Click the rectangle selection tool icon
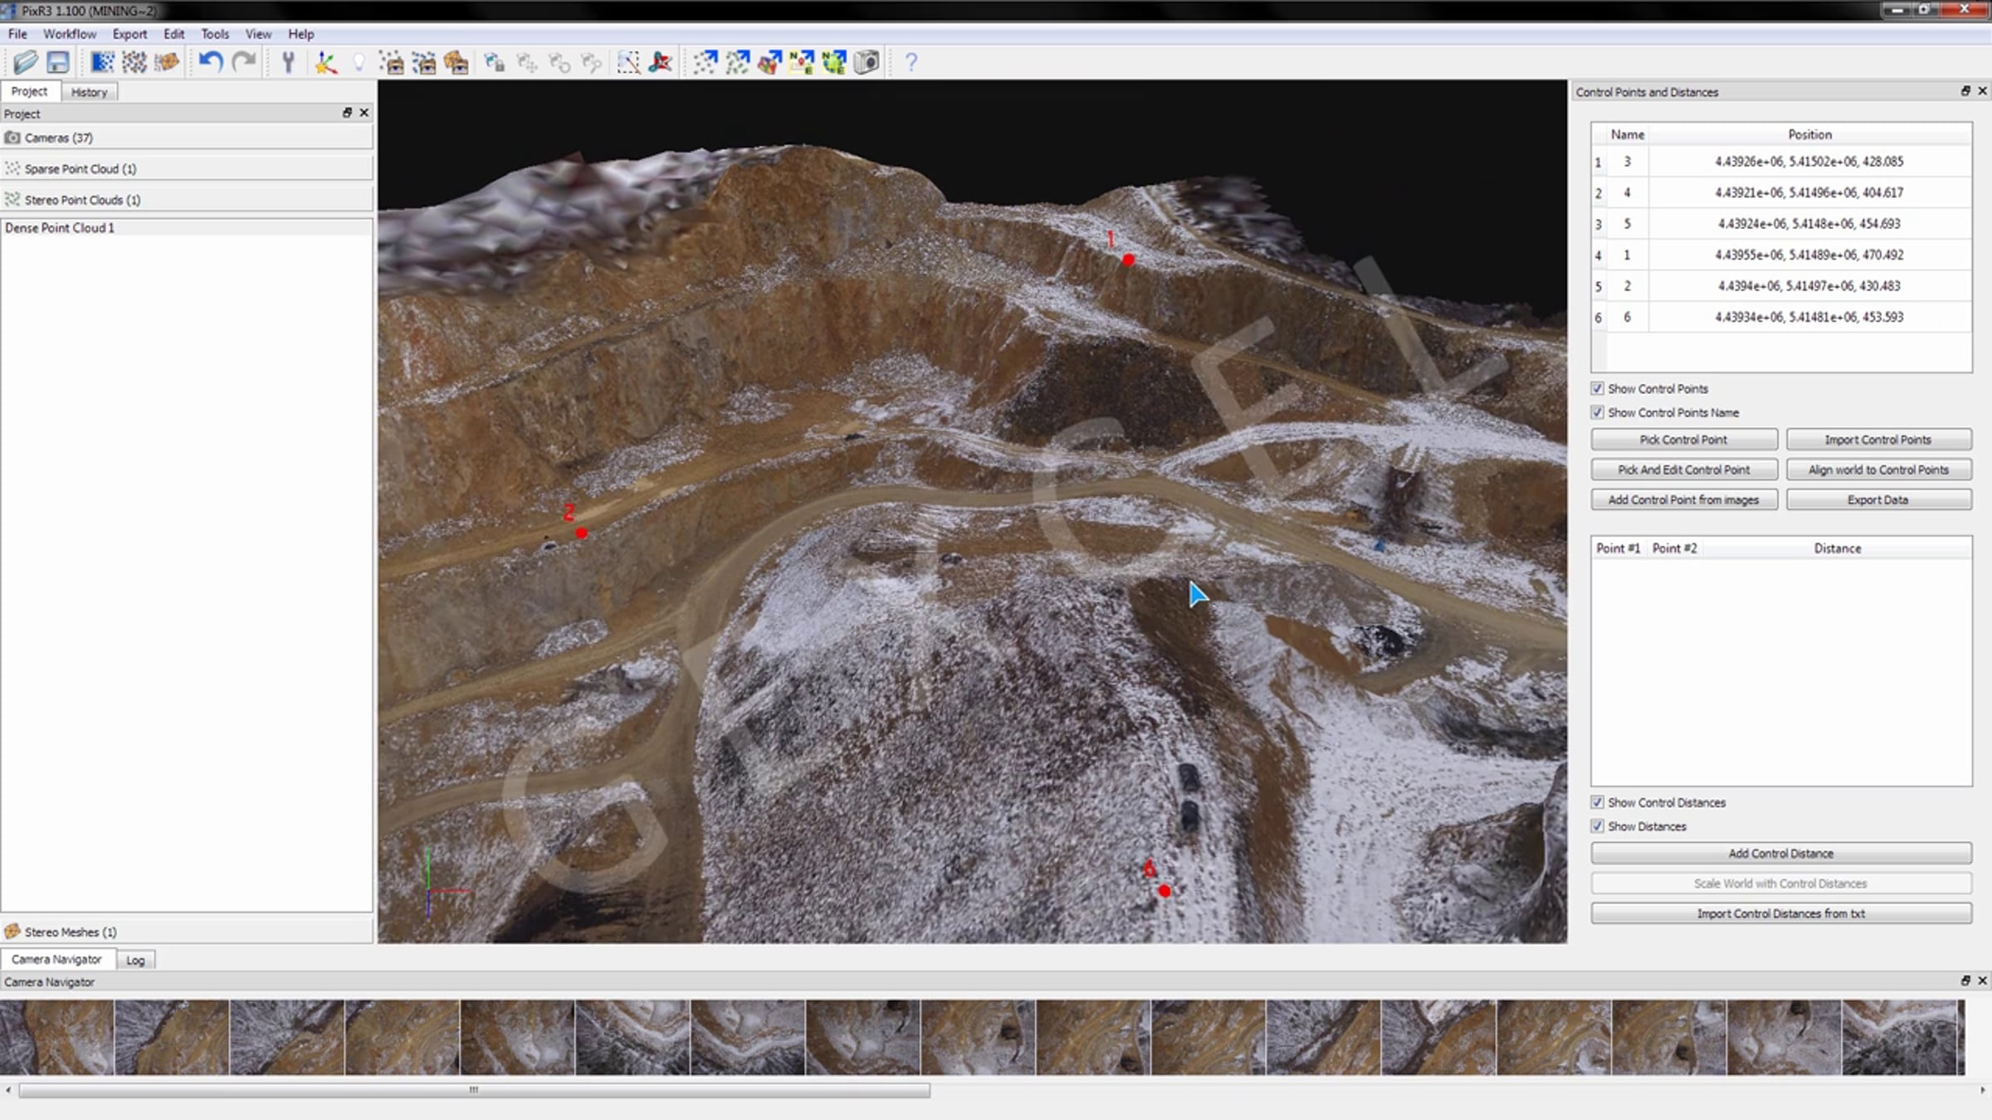The image size is (1992, 1120). pyautogui.click(x=628, y=62)
